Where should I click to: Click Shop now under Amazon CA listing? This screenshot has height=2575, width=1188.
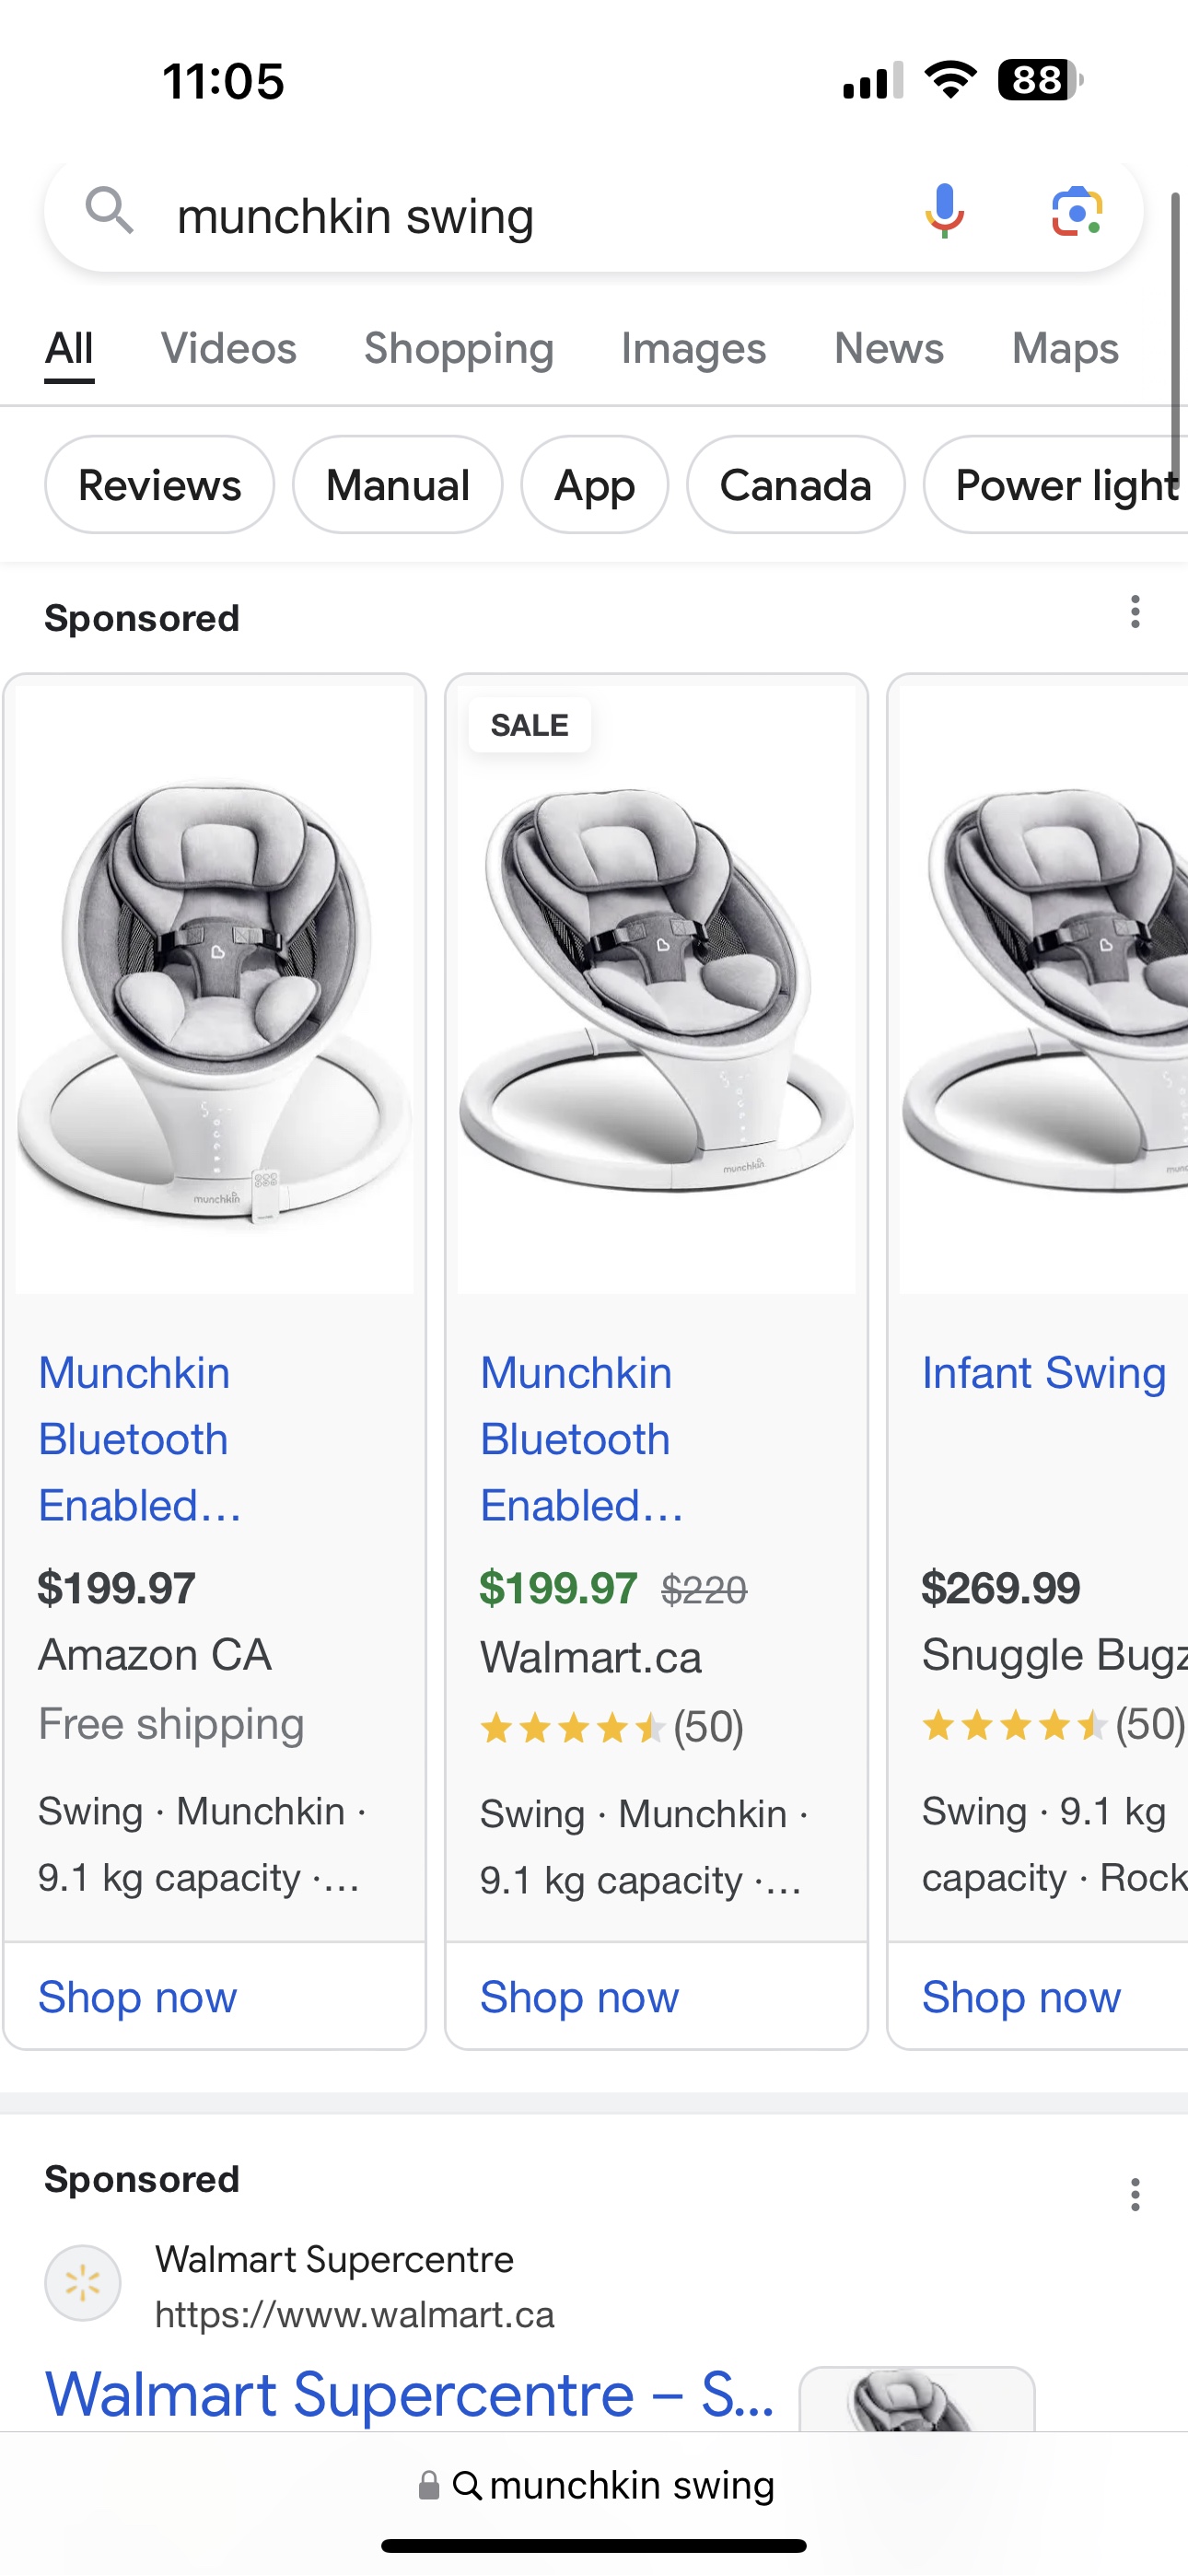click(138, 1997)
